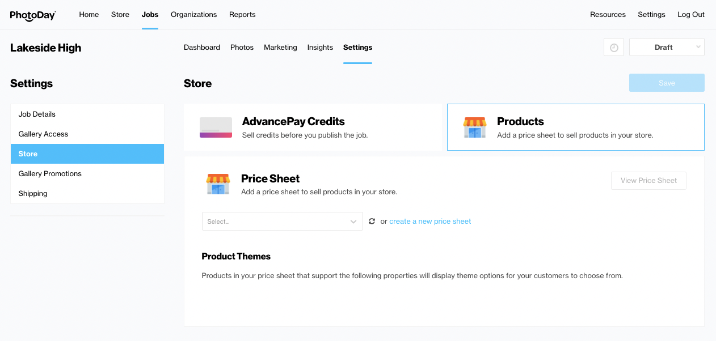The height and width of the screenshot is (341, 716).
Task: Click the Price Sheet storefront icon
Action: click(x=218, y=184)
